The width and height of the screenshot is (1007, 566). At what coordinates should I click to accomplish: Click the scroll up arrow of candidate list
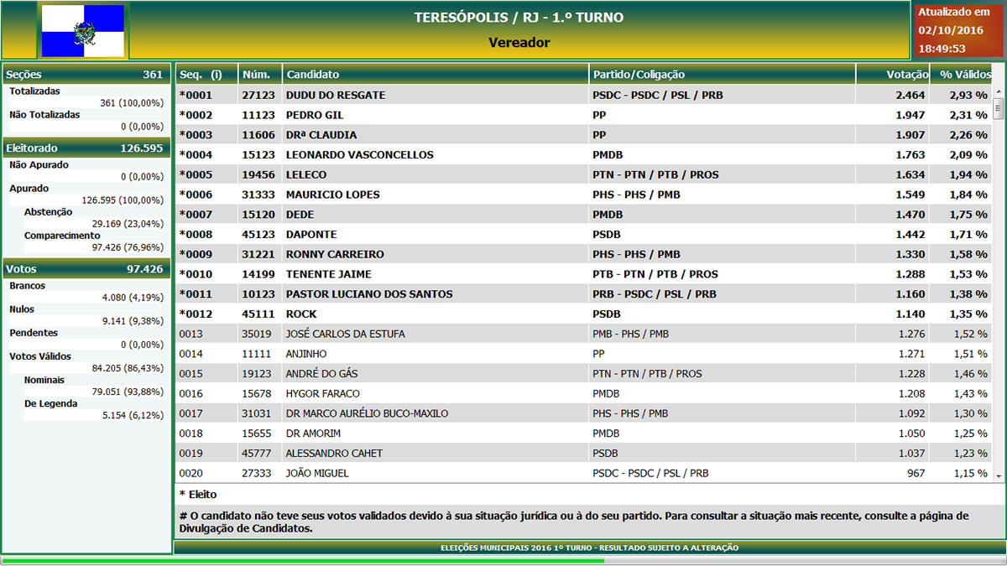point(998,91)
